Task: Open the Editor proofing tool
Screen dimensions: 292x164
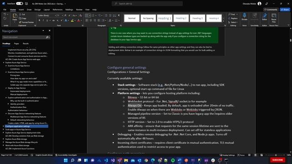Action: pos(265,16)
